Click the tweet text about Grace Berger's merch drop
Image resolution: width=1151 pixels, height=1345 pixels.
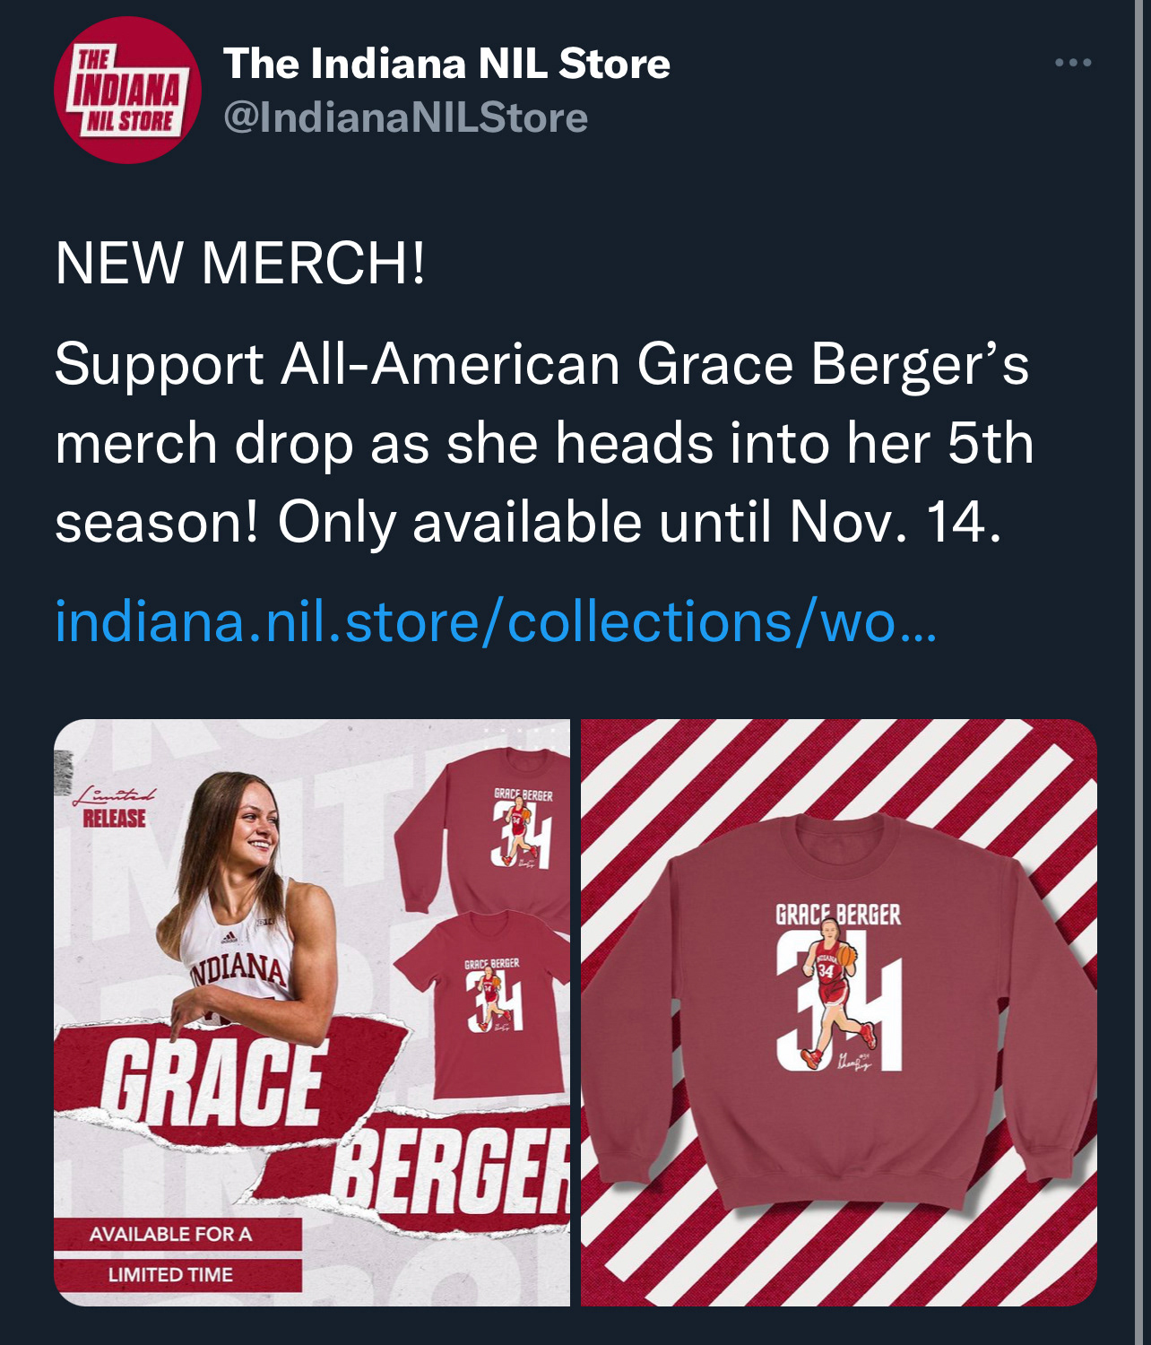click(x=543, y=443)
